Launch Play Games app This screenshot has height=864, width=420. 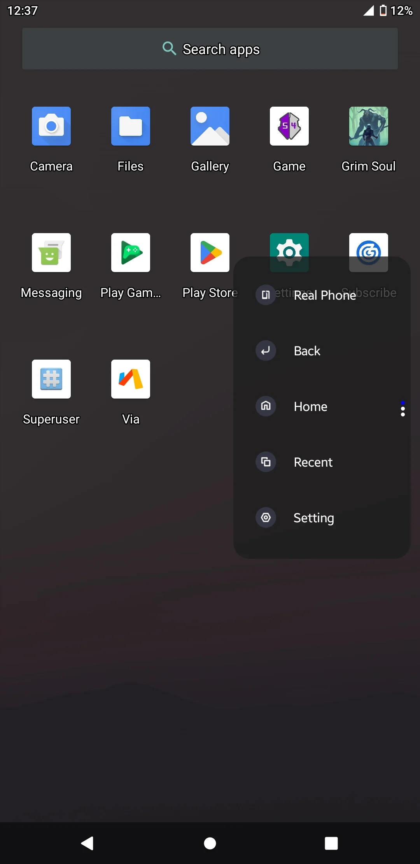131,253
